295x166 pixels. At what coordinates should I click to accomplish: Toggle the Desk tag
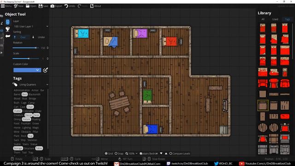tap(36, 115)
